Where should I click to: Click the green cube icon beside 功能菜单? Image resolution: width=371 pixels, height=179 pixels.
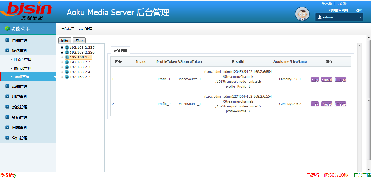tap(7, 29)
